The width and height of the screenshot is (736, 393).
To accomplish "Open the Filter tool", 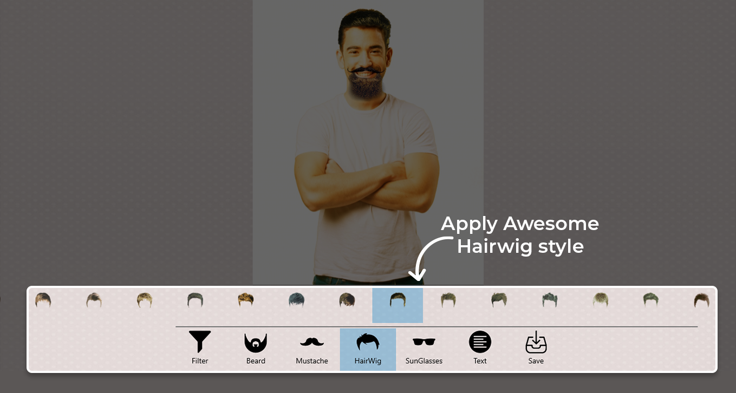I will (200, 349).
